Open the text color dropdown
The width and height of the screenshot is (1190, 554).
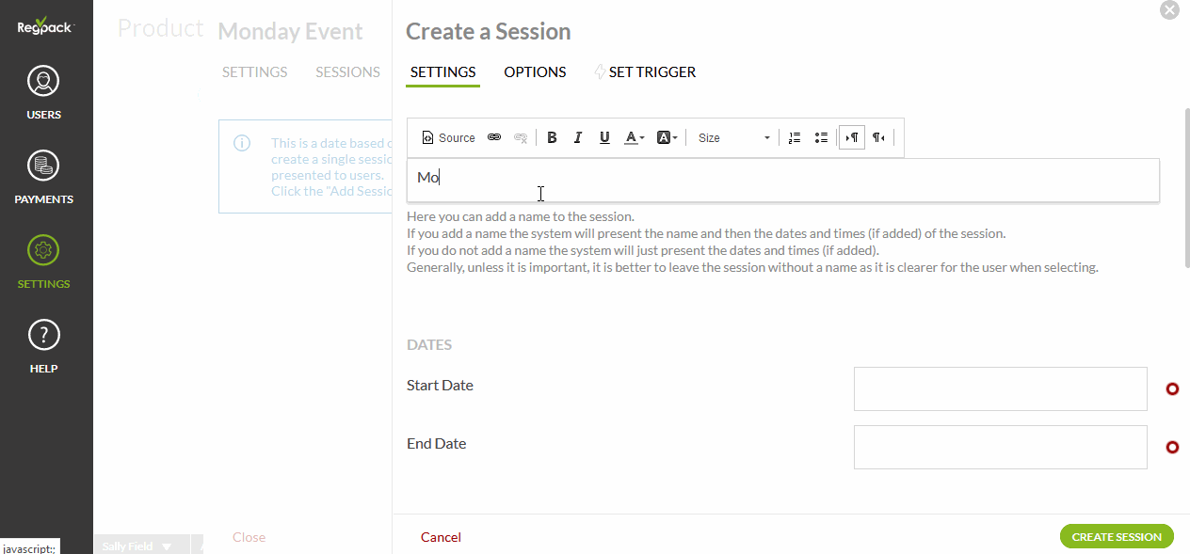coord(635,138)
